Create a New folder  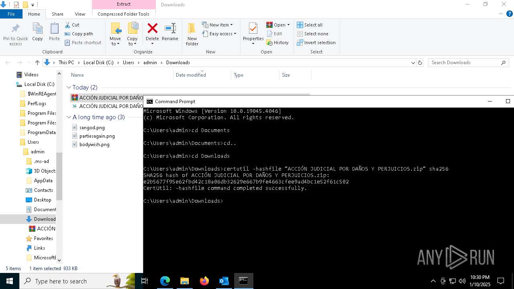pos(192,34)
